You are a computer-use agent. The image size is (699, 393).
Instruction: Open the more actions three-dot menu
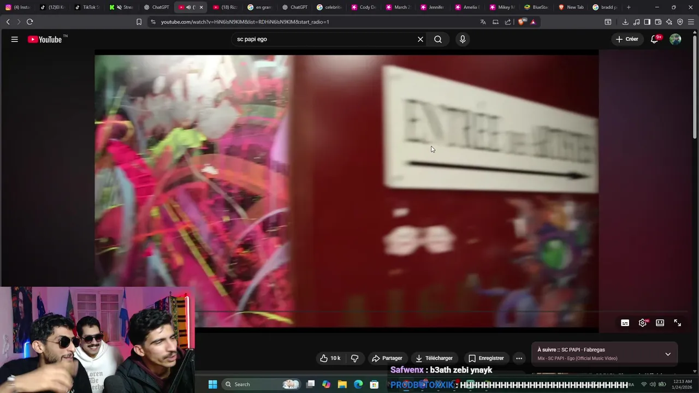point(519,358)
